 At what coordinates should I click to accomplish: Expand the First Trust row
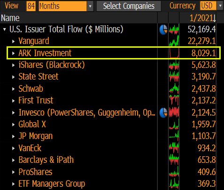tap(14, 101)
